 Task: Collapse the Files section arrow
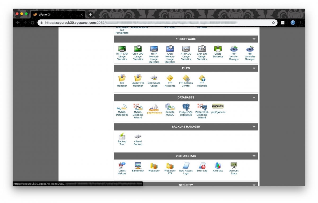tap(254, 68)
